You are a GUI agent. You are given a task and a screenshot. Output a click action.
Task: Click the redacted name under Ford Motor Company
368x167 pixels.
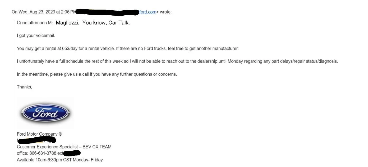36,140
